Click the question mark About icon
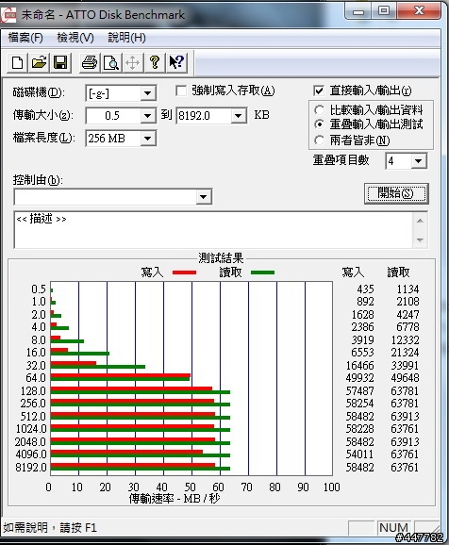449x545 pixels. [x=155, y=63]
